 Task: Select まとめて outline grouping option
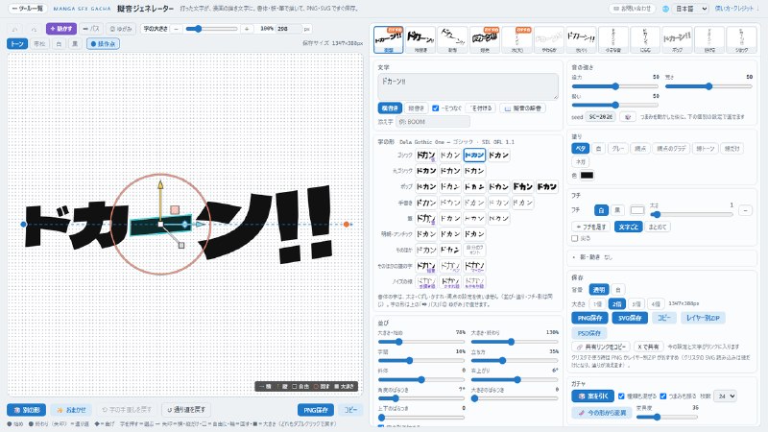point(658,227)
